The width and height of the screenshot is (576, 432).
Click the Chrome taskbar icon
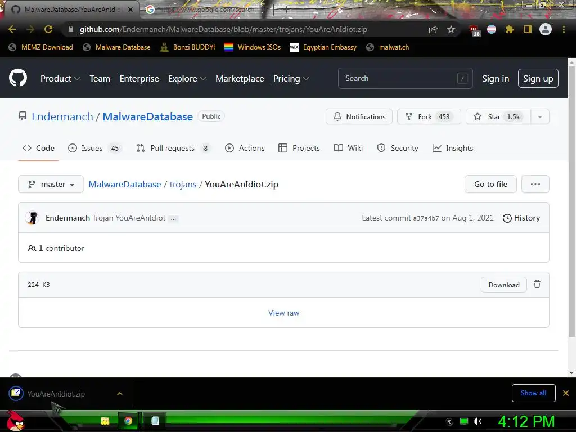[128, 421]
